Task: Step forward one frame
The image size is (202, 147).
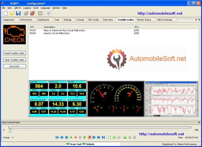Action: pos(94,137)
